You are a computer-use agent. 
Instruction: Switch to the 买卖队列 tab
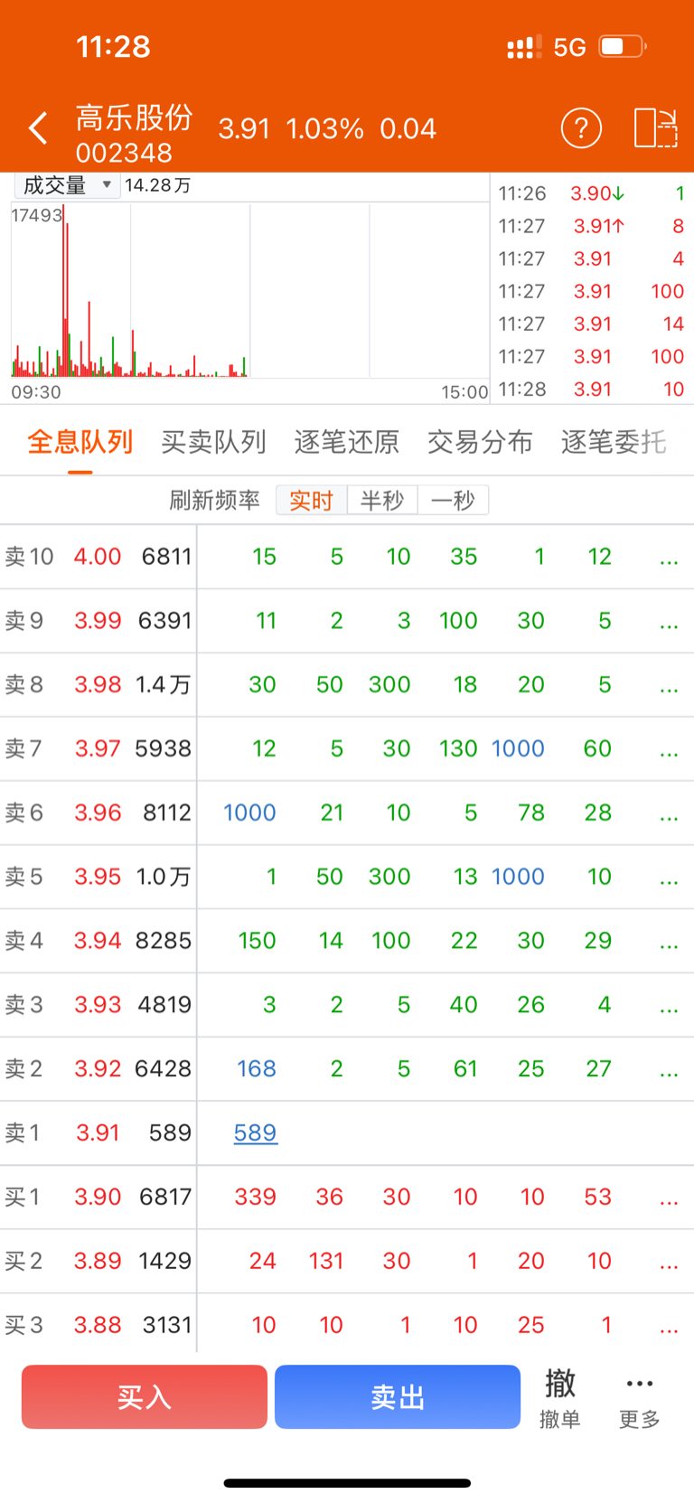213,442
